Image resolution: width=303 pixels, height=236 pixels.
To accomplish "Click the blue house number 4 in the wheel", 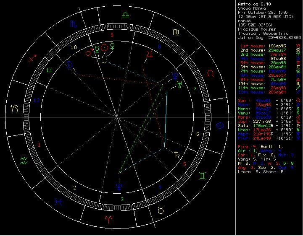I will click(160, 187).
